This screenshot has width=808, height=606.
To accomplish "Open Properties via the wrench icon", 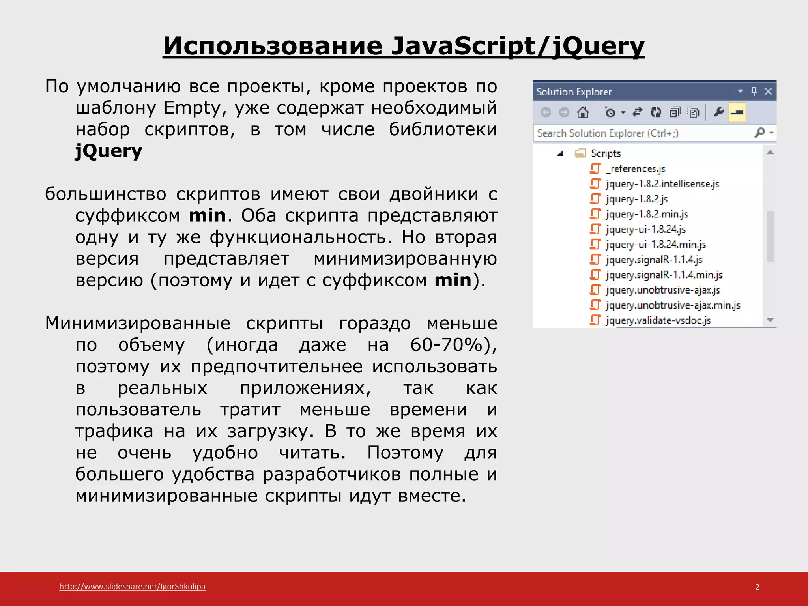I will point(718,113).
